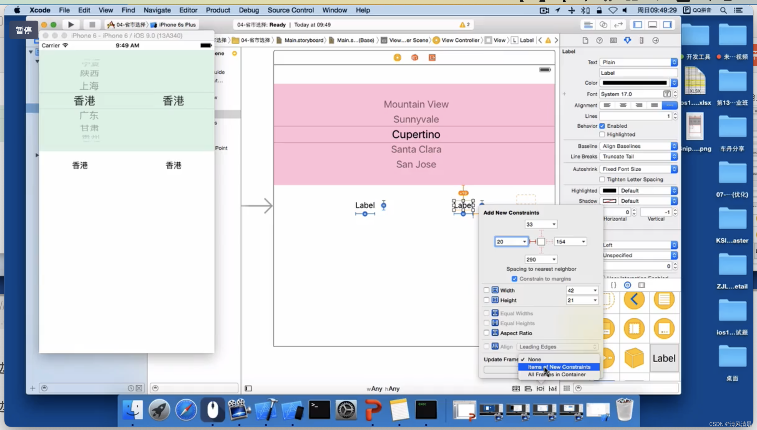Run the project with the Play button
The width and height of the screenshot is (757, 430).
tap(71, 25)
